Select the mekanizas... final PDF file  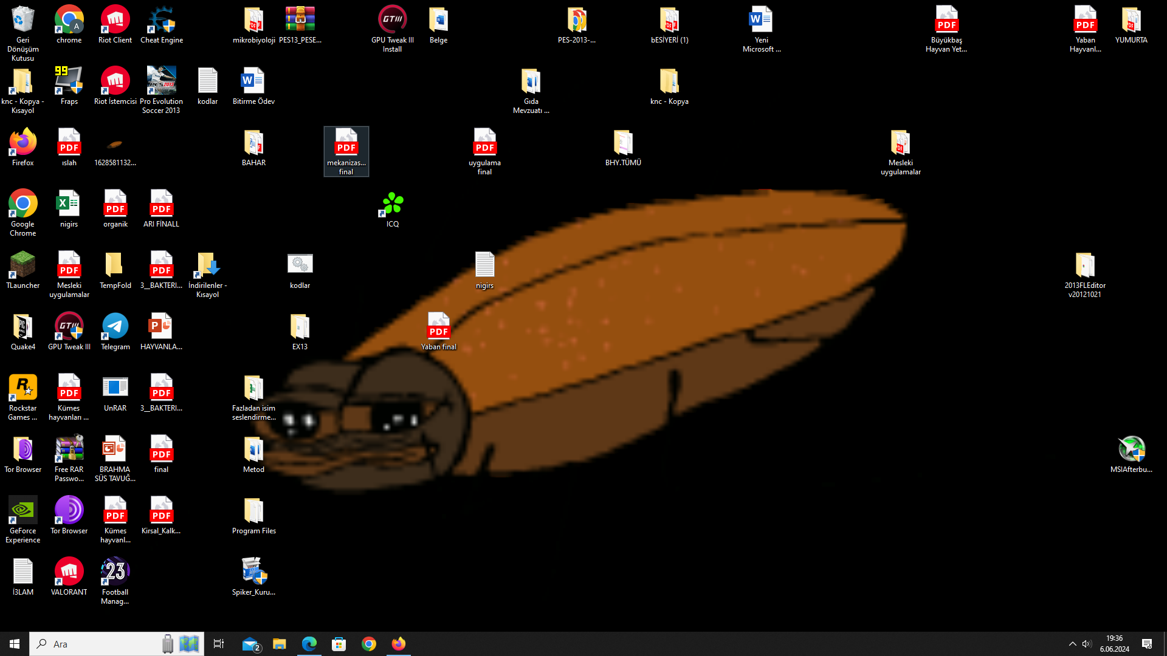tap(346, 151)
